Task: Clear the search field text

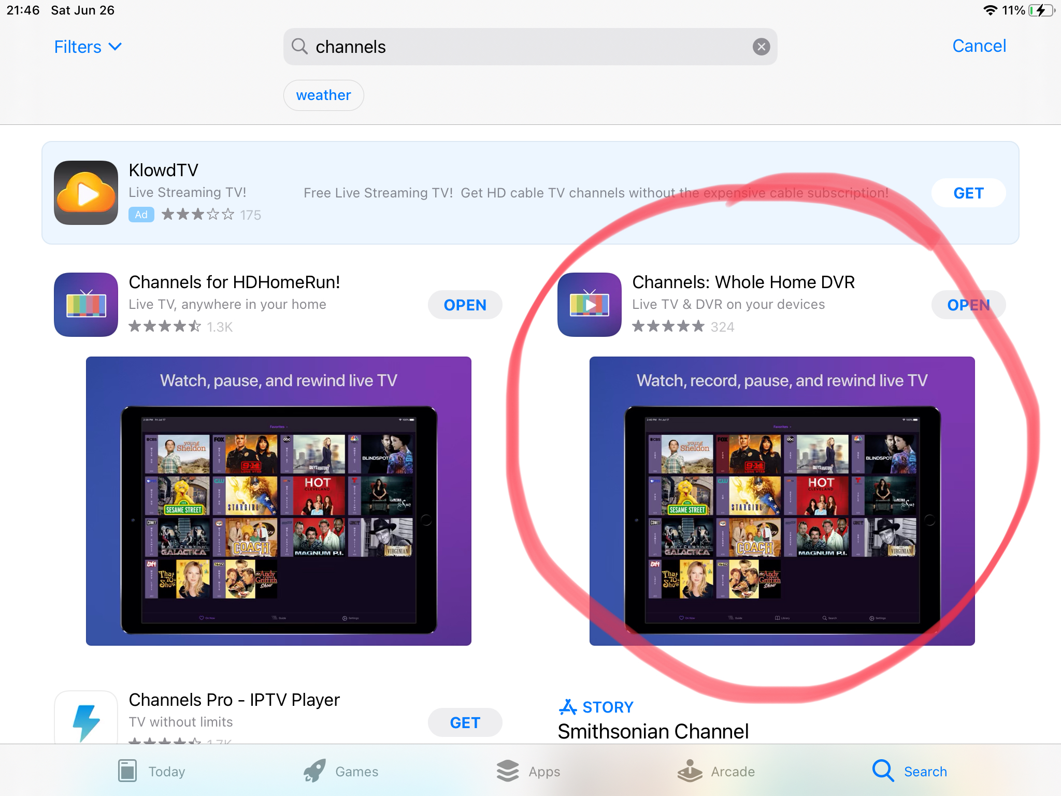Action: coord(761,47)
